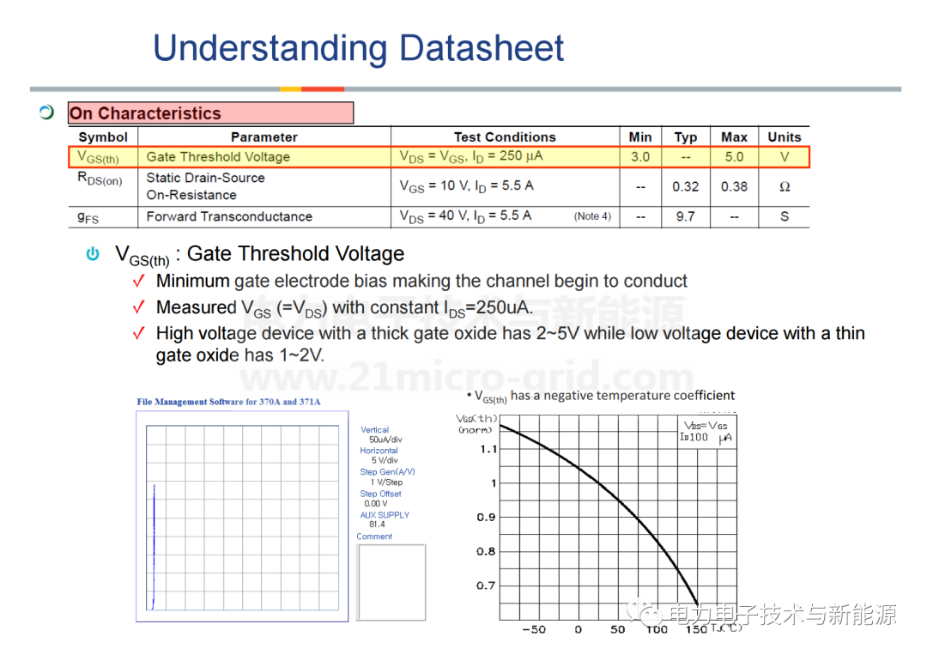The width and height of the screenshot is (927, 655).
Task: Click the curve tracer grid plot area
Action: 242,518
